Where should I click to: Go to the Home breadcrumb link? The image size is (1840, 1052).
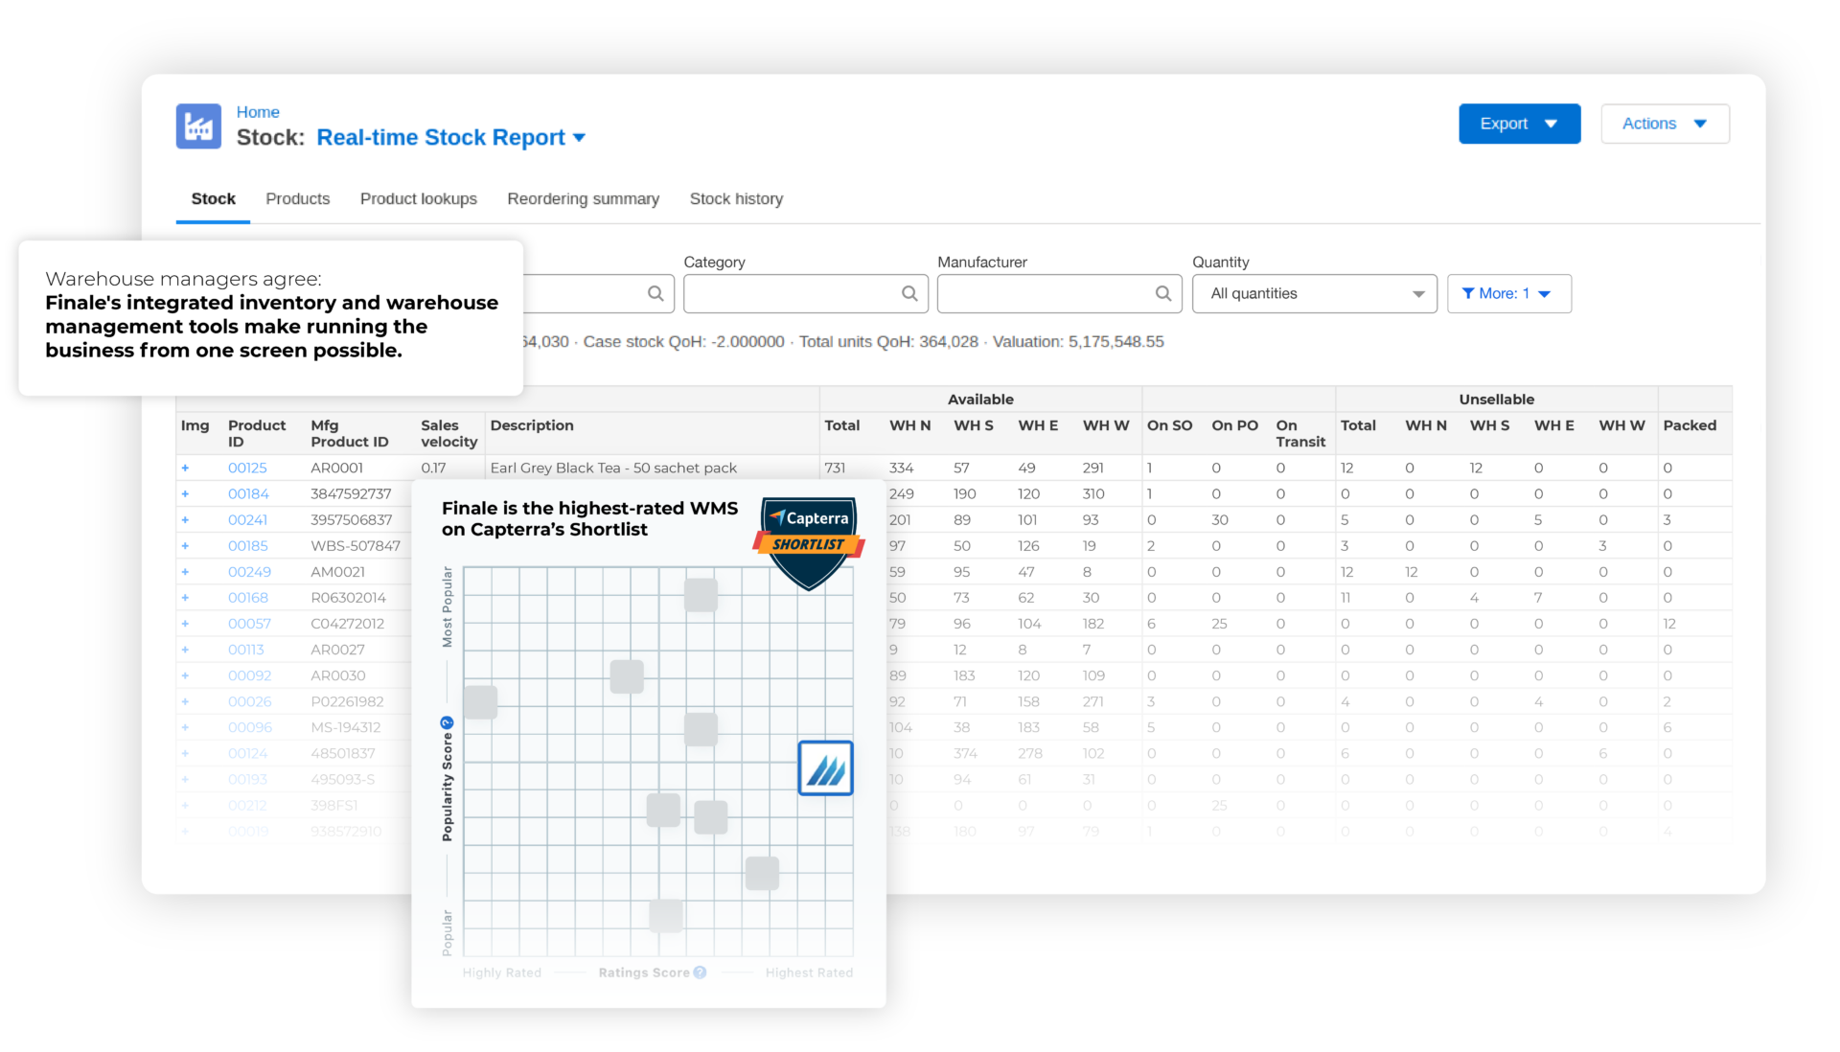tap(258, 112)
